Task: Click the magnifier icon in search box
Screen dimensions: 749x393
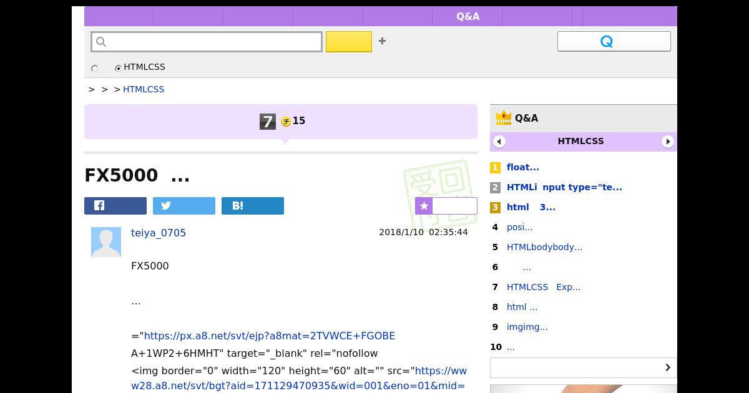Action: tap(102, 42)
